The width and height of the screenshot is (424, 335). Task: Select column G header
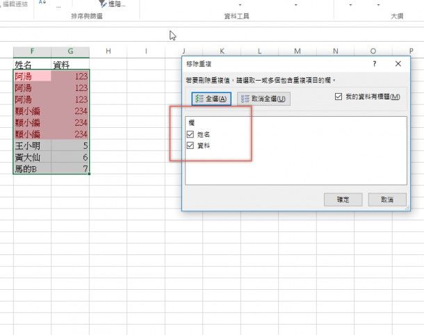(x=70, y=51)
